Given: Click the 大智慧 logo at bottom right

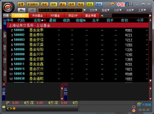Looking at the screenshot, I should point(144,105).
